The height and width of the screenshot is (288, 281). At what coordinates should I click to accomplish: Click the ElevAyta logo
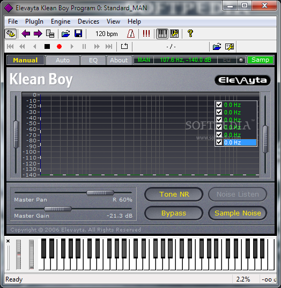click(x=242, y=80)
